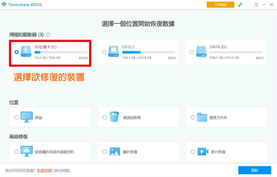
Task: Select the 選擇文件夾 radio button
Action: (x=193, y=117)
